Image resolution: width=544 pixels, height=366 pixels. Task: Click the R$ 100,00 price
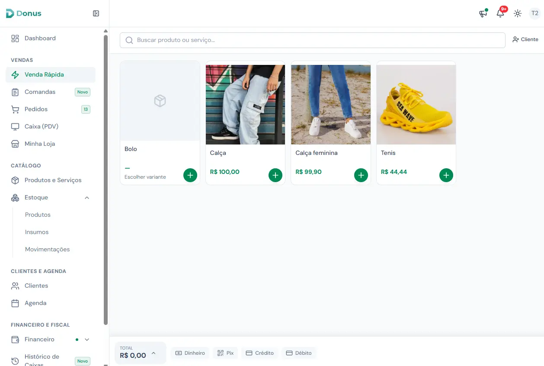(x=225, y=172)
